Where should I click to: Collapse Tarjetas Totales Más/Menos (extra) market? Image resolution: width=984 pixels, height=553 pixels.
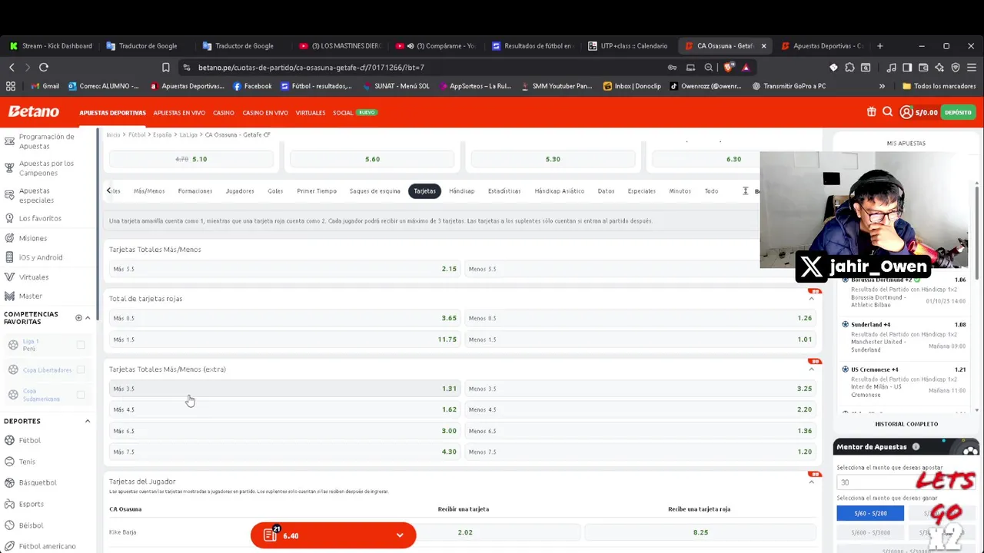811,369
